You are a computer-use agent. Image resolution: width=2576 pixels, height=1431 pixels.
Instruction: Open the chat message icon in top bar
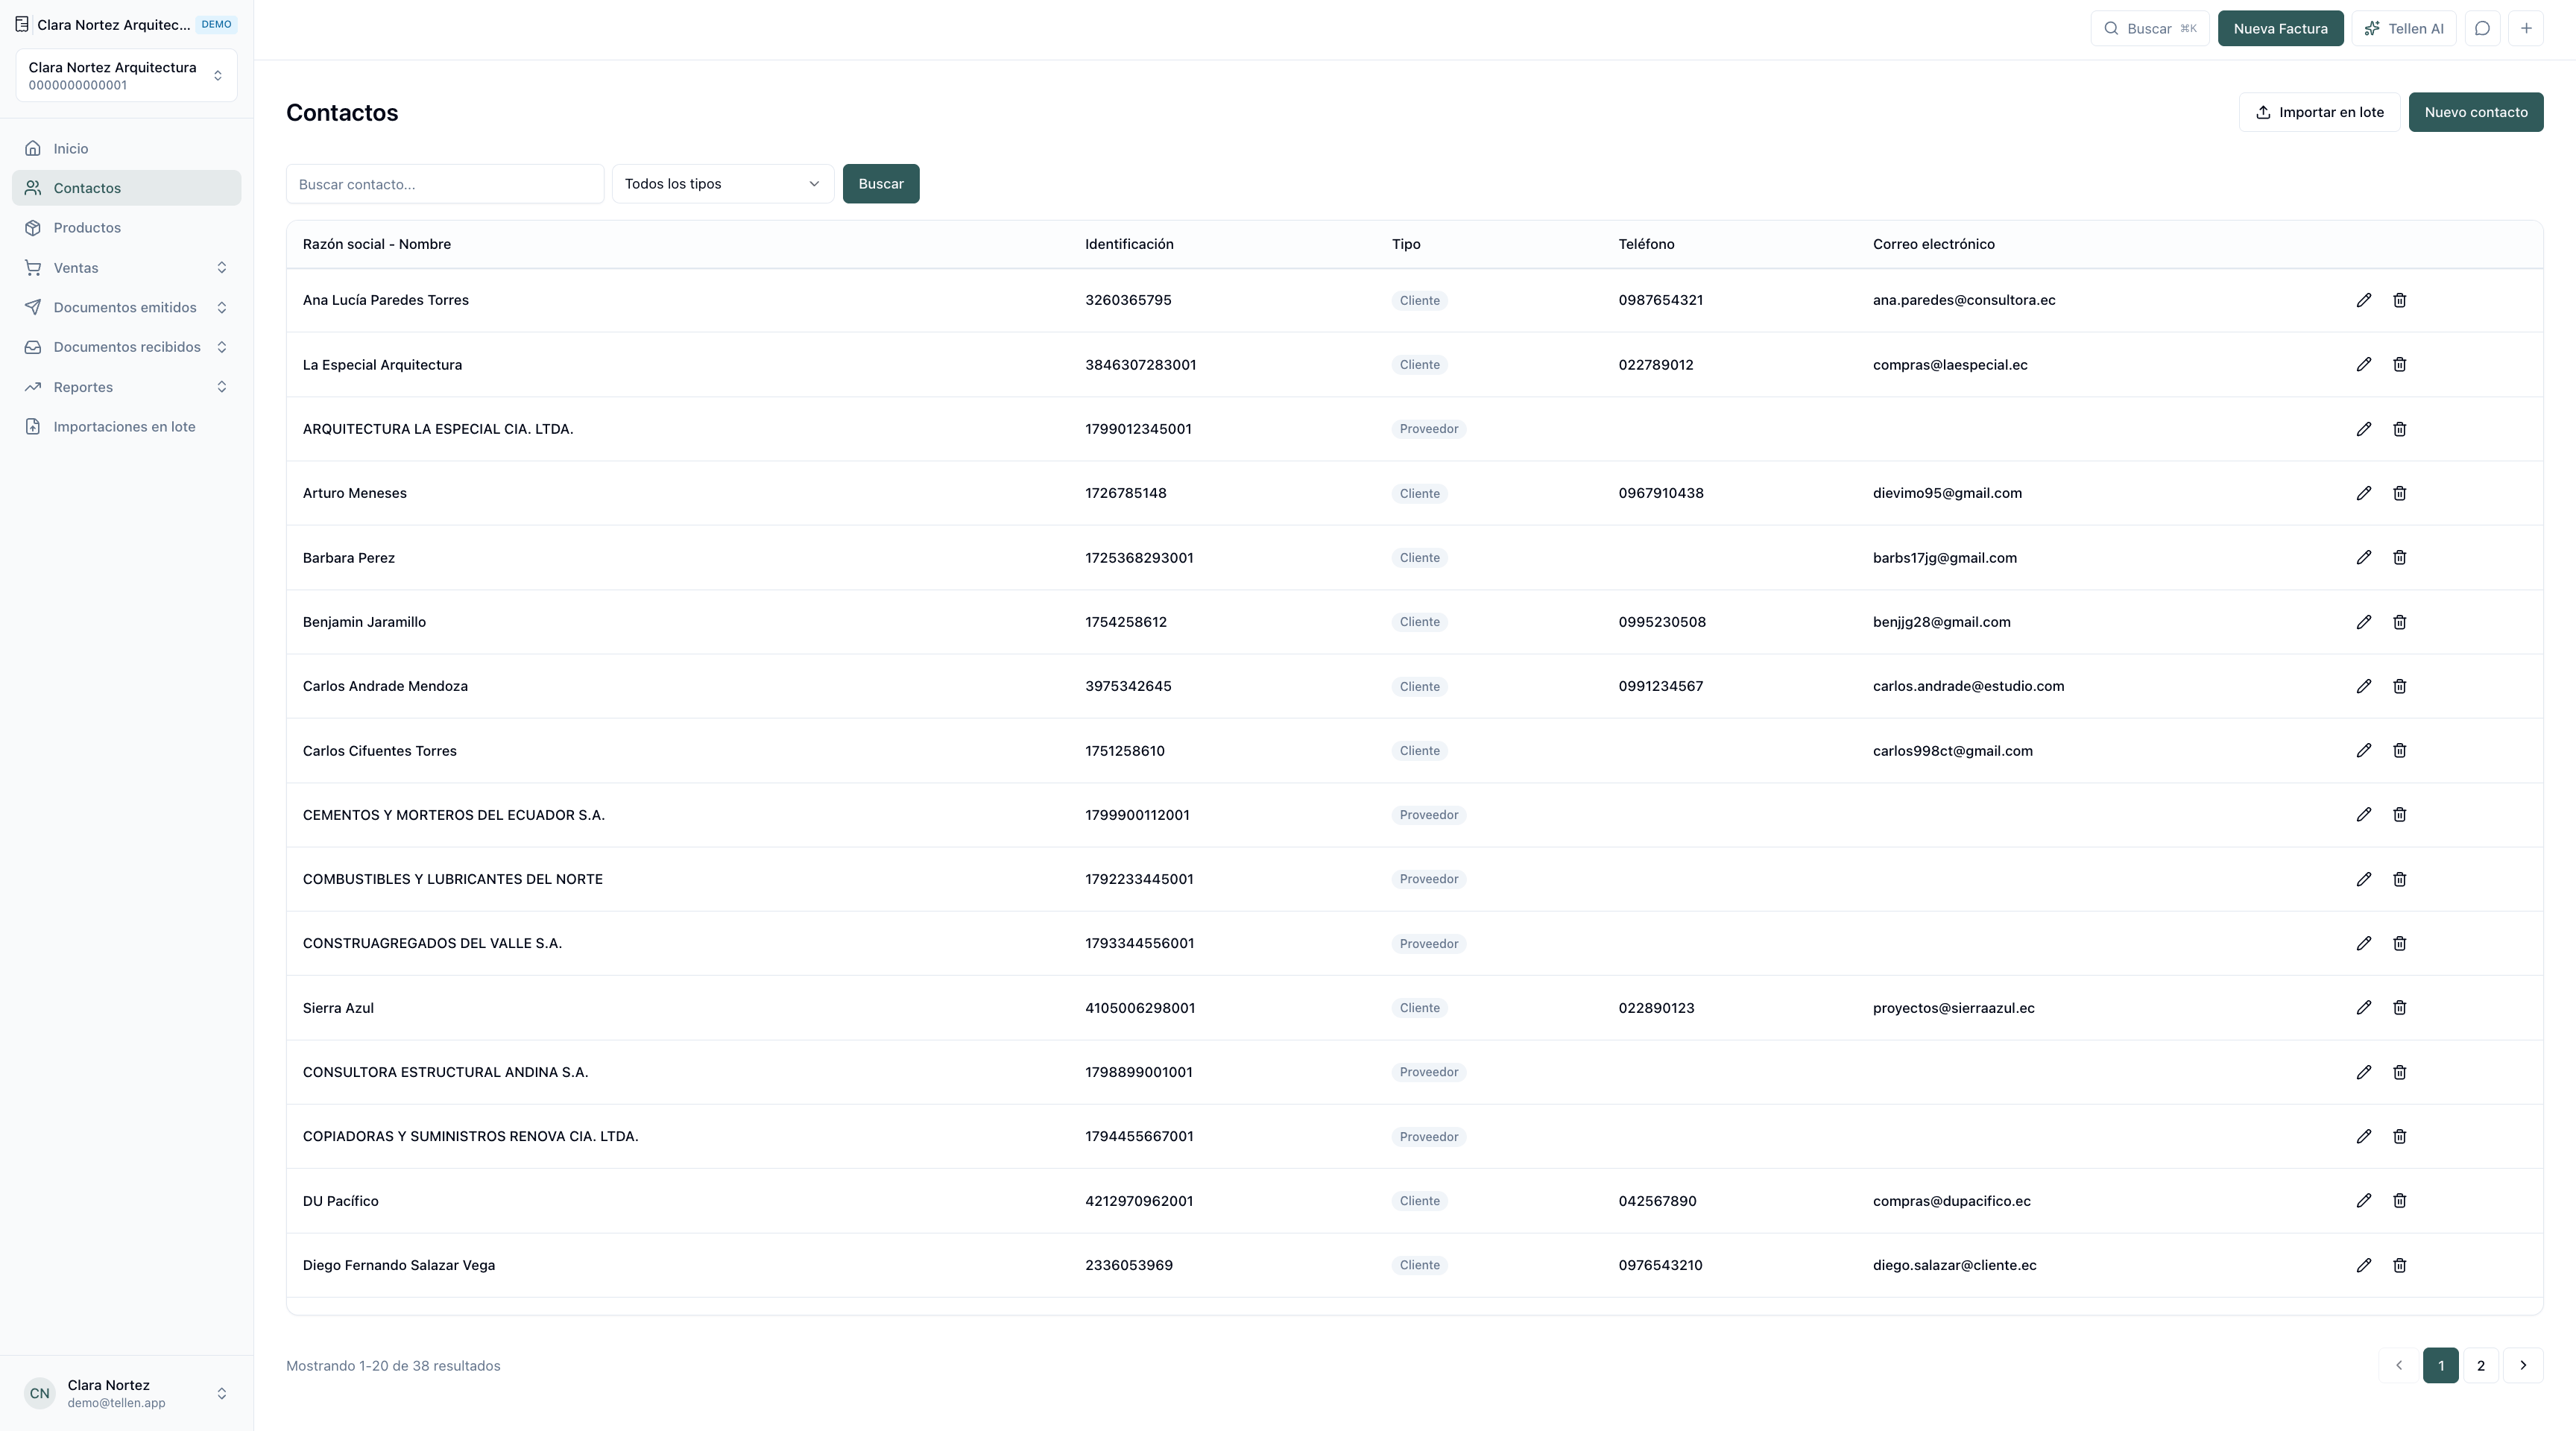(2482, 28)
